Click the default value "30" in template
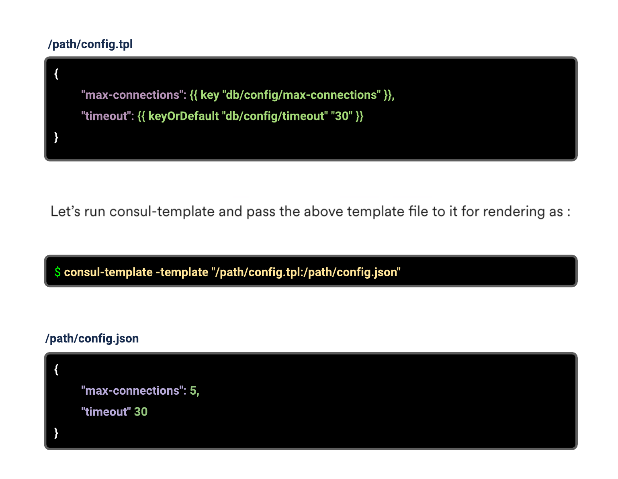The width and height of the screenshot is (618, 479). (x=342, y=116)
